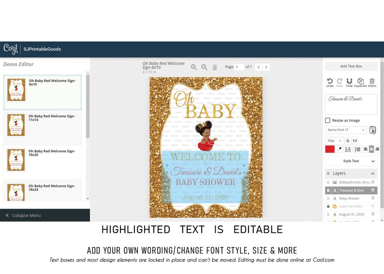Delete the selected element
This screenshot has width=384, height=274.
pyautogui.click(x=372, y=83)
